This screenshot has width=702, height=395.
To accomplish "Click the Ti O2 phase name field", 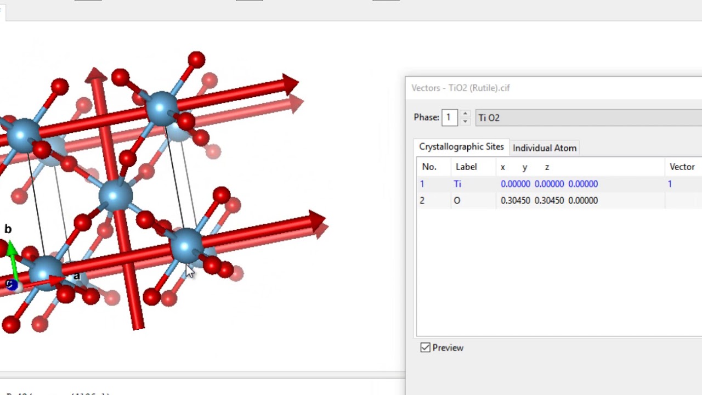I will click(x=587, y=118).
